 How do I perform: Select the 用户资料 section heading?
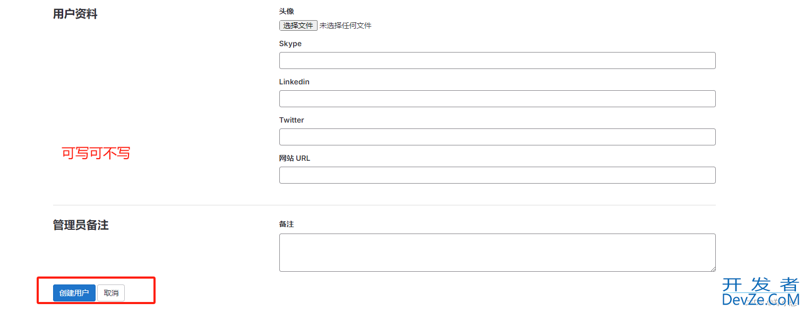pos(75,14)
